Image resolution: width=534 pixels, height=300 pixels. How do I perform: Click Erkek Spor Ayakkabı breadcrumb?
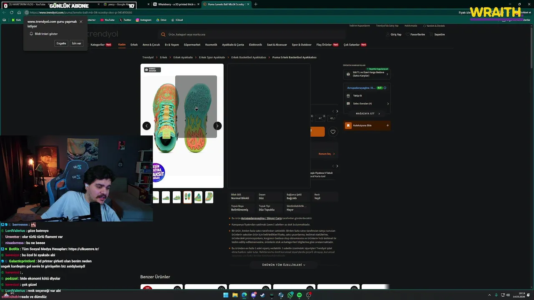coord(212,57)
